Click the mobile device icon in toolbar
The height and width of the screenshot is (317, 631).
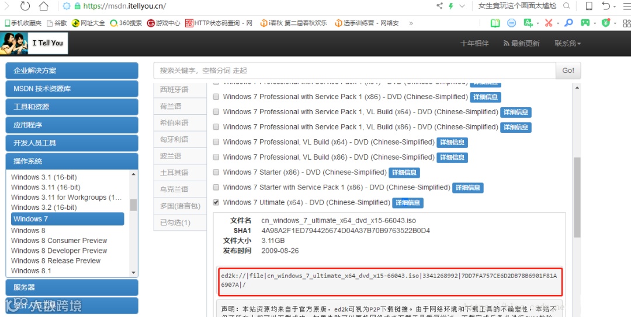[x=589, y=6]
